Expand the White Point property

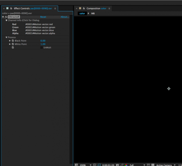point(10,44)
